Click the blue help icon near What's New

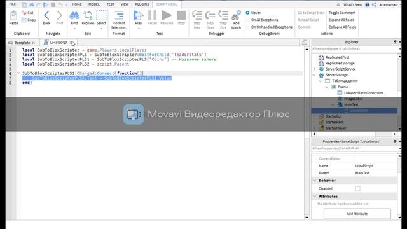pyautogui.click(x=367, y=4)
